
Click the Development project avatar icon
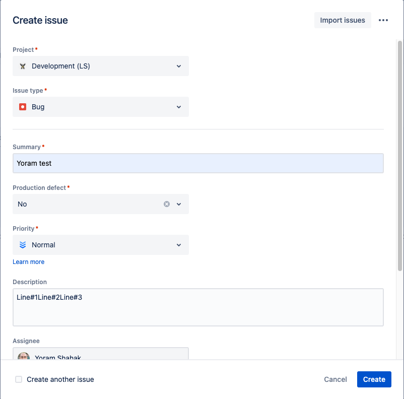pyautogui.click(x=23, y=66)
